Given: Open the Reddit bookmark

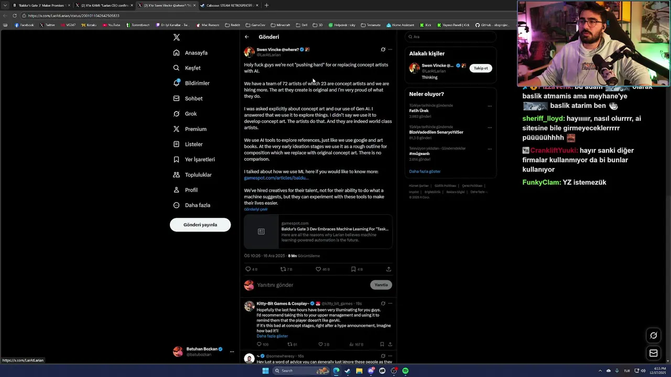Looking at the screenshot, I should pyautogui.click(x=232, y=25).
